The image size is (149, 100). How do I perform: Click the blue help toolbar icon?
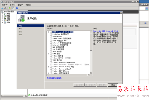(x=17, y=8)
